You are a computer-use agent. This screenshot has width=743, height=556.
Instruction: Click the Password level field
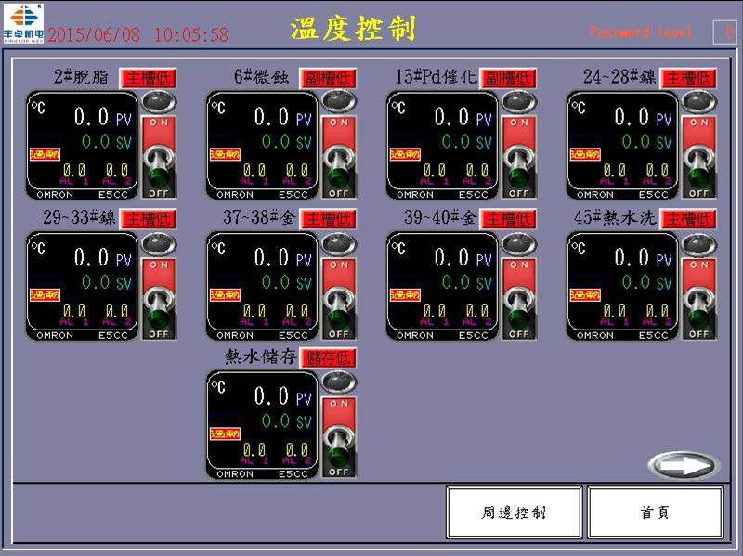pyautogui.click(x=724, y=32)
